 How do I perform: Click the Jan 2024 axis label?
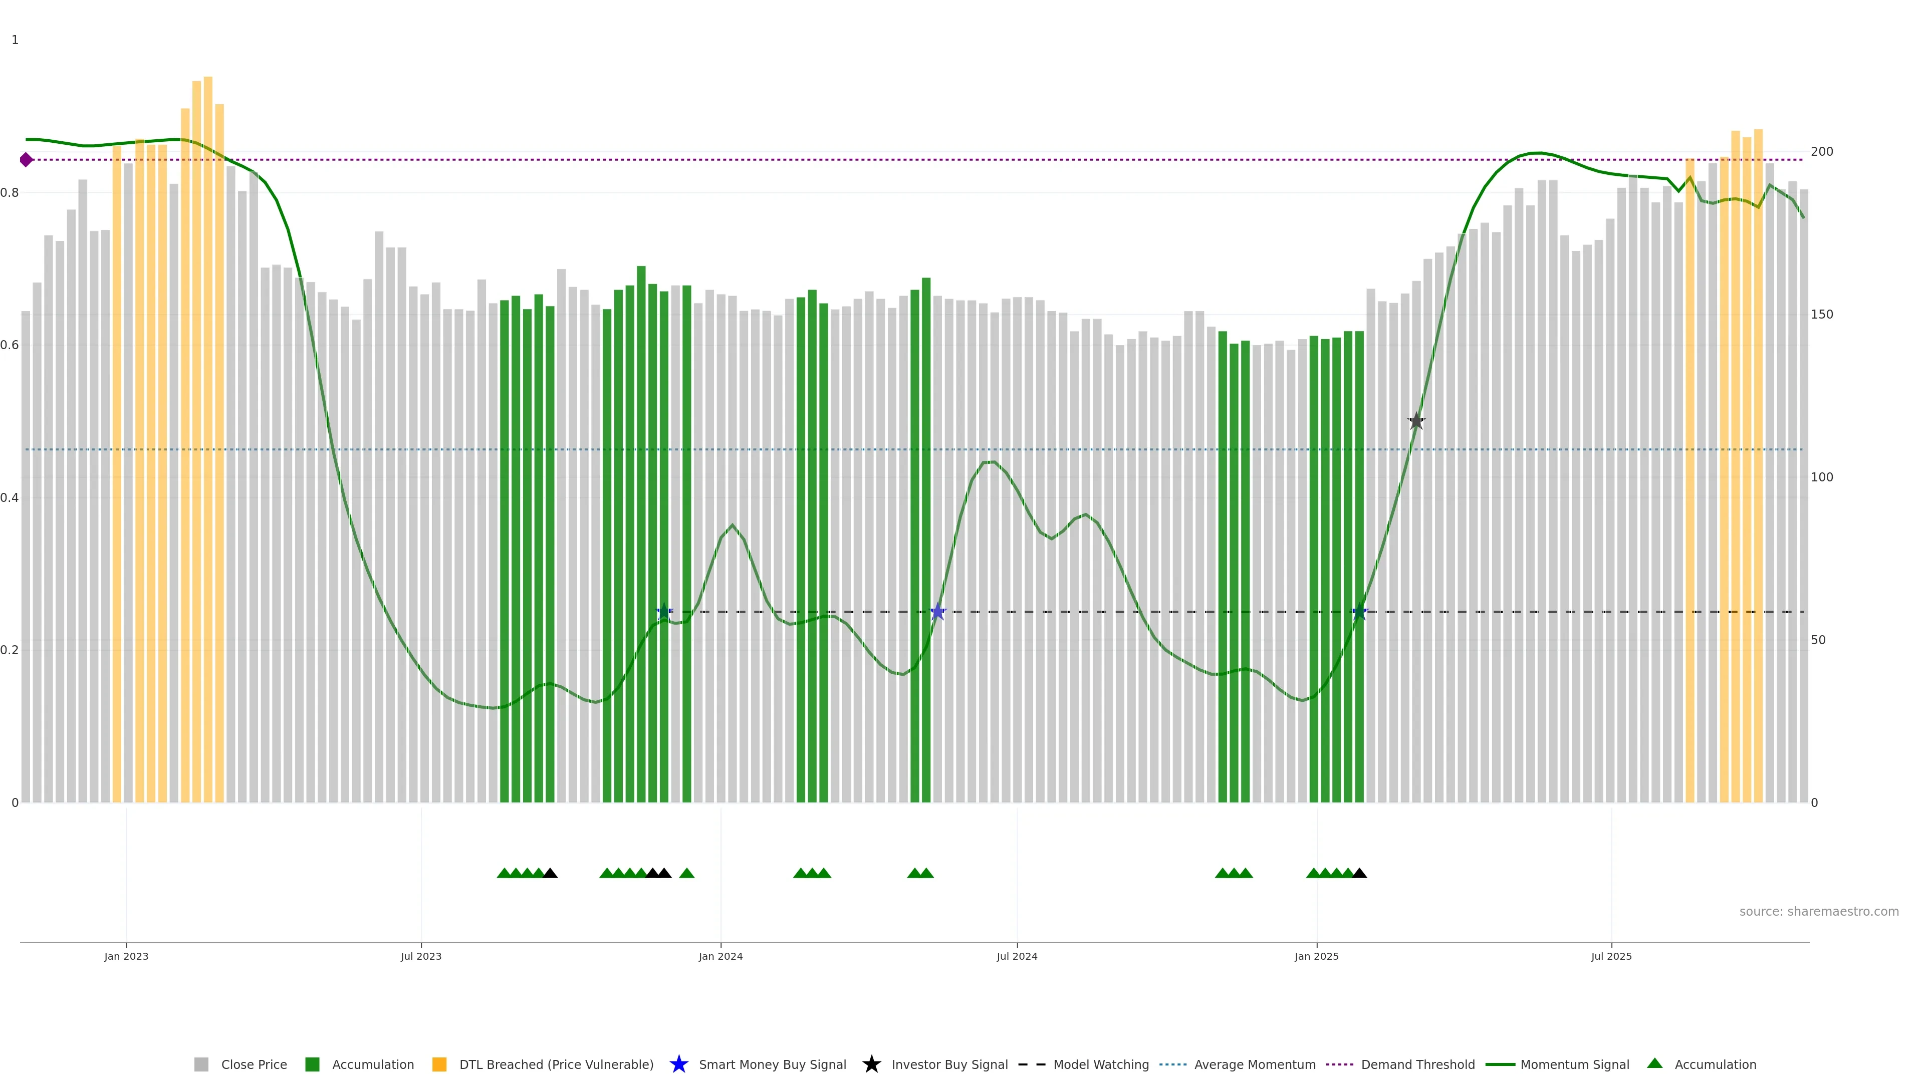(720, 957)
